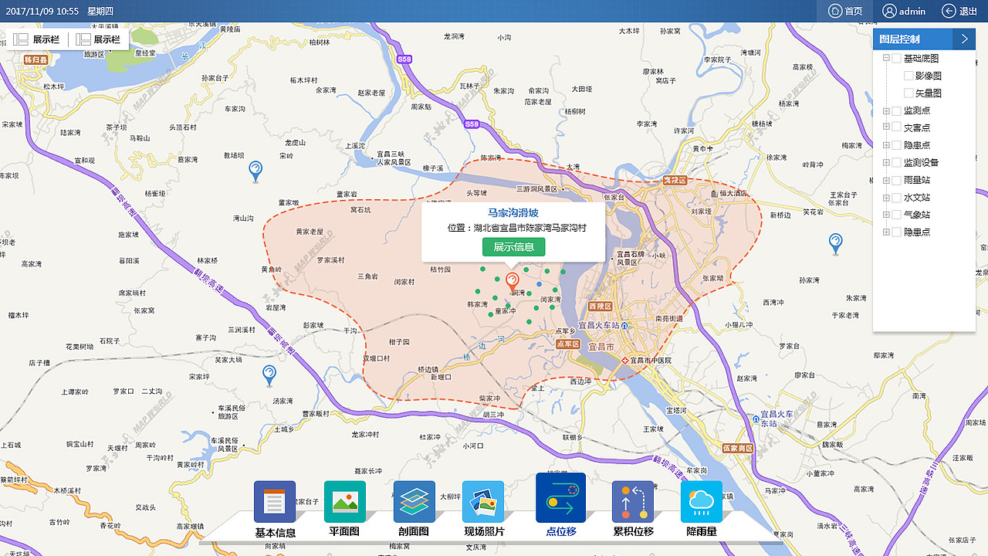Show the 降雨量 rainfall icon

702,502
